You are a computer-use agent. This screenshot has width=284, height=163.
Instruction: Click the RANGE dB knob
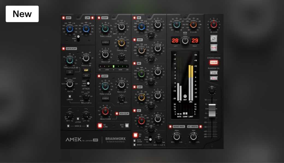tap(86, 58)
